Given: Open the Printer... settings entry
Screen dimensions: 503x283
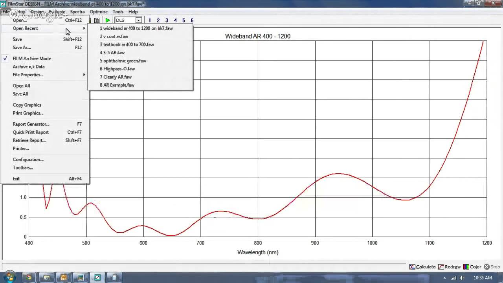Looking at the screenshot, I should coord(46,149).
